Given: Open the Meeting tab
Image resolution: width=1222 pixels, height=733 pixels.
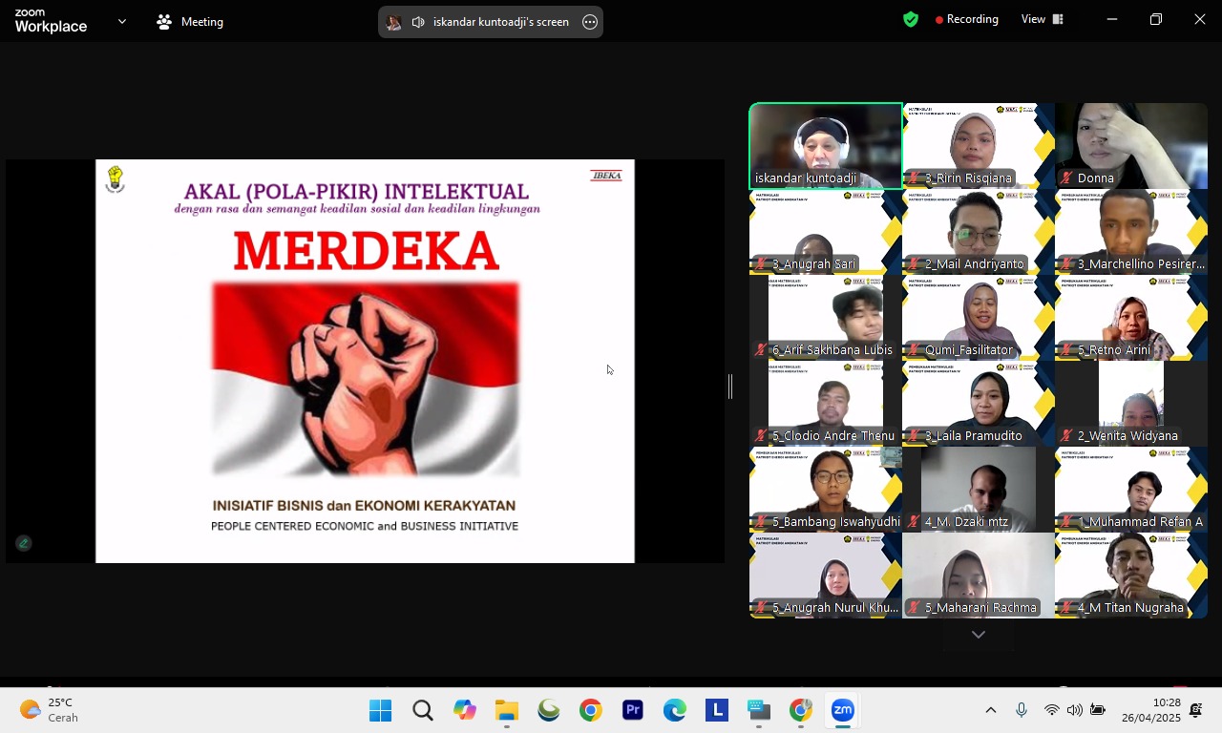Looking at the screenshot, I should (190, 21).
